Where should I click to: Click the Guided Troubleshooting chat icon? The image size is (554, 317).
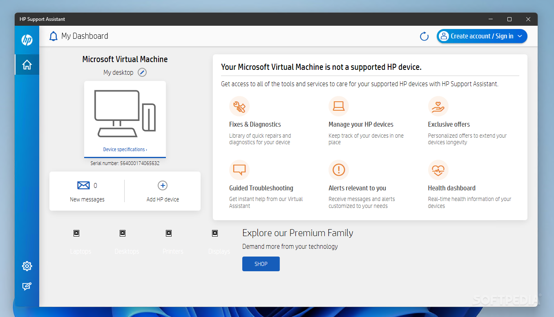point(239,170)
